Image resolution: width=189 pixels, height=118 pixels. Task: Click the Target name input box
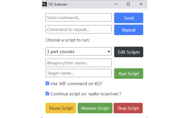79,73
